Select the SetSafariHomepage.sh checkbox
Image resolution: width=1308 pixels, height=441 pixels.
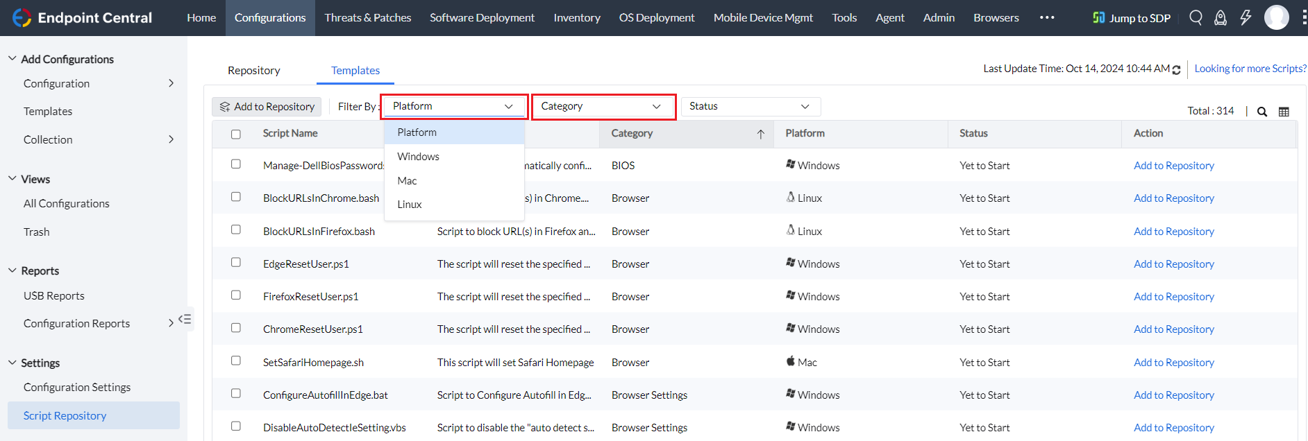236,361
